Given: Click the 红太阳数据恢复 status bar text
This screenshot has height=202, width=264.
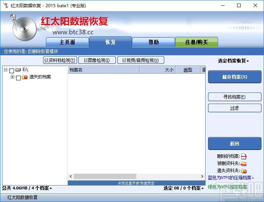Looking at the screenshot, I should tap(22, 197).
